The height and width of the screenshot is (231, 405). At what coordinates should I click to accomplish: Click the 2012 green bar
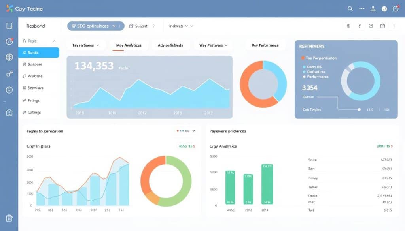pos(248,189)
